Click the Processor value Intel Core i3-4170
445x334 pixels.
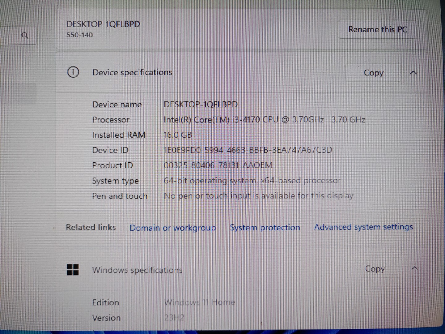265,120
